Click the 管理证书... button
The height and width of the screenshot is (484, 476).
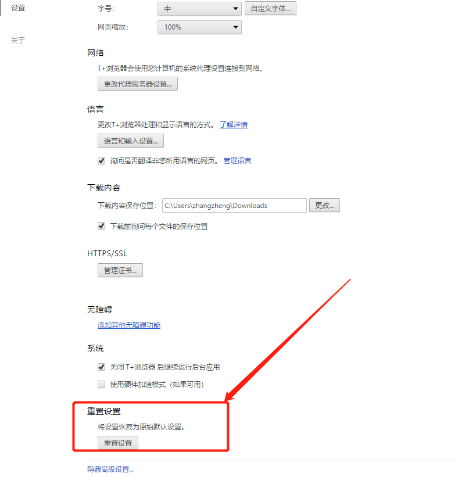coord(120,270)
